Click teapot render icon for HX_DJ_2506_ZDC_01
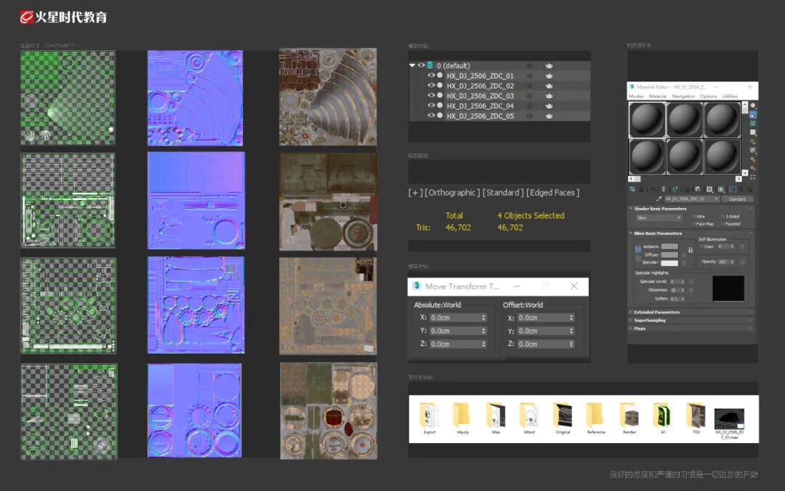 549,76
